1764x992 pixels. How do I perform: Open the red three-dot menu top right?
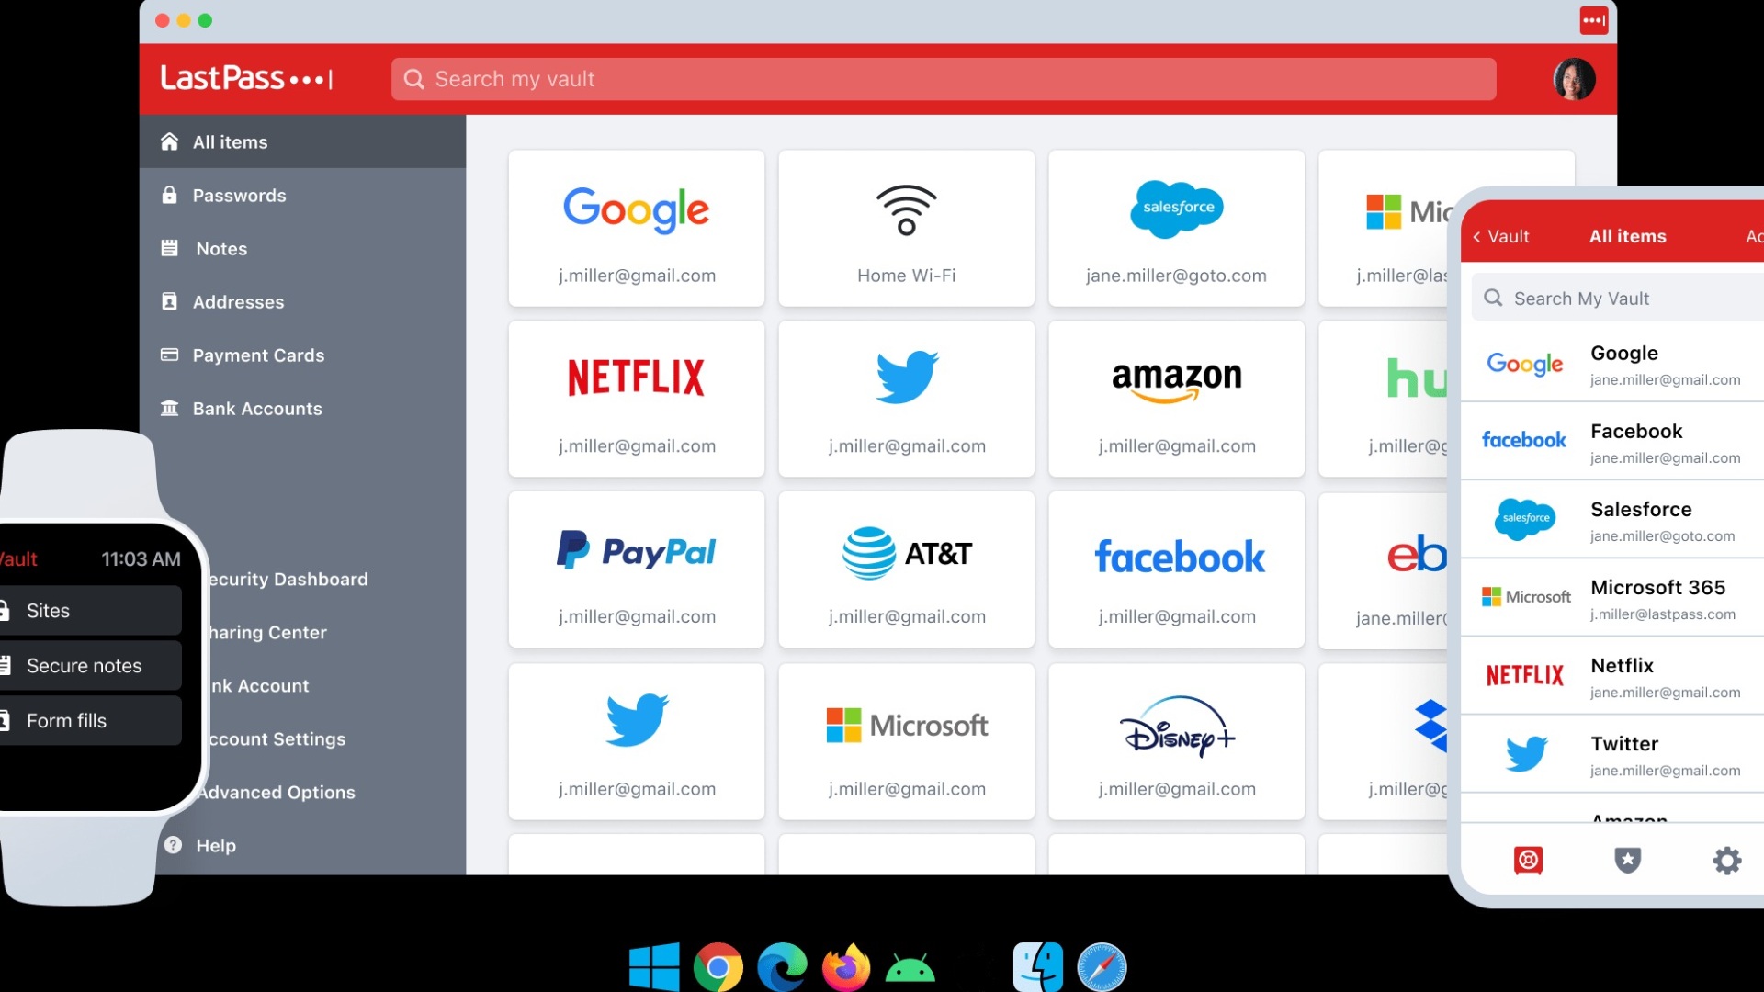tap(1593, 20)
